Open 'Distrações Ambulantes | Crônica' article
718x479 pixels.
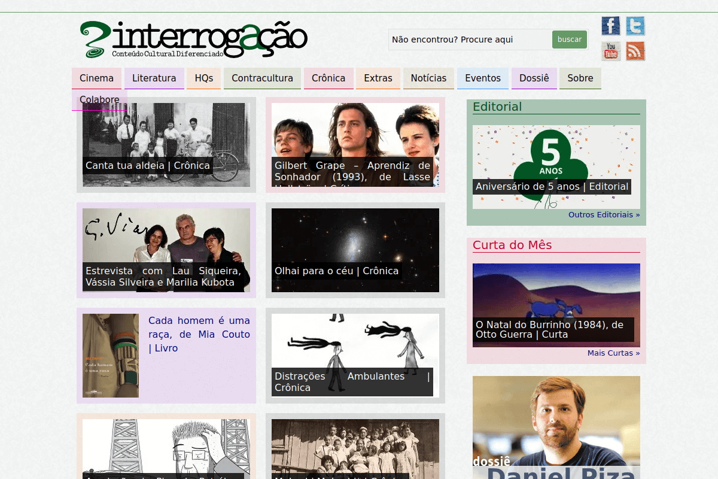coord(352,382)
